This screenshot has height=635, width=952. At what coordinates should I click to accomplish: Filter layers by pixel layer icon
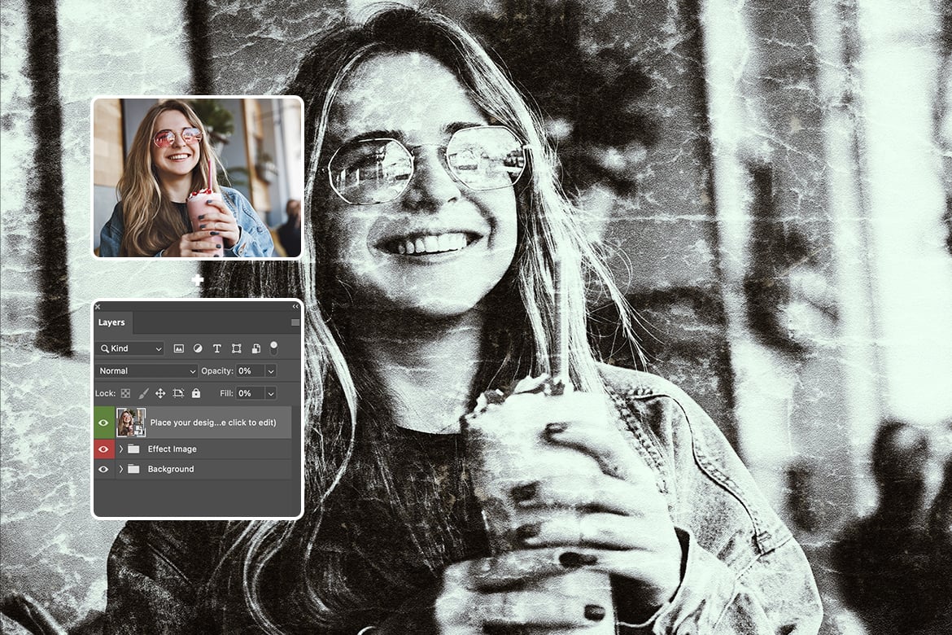(178, 348)
